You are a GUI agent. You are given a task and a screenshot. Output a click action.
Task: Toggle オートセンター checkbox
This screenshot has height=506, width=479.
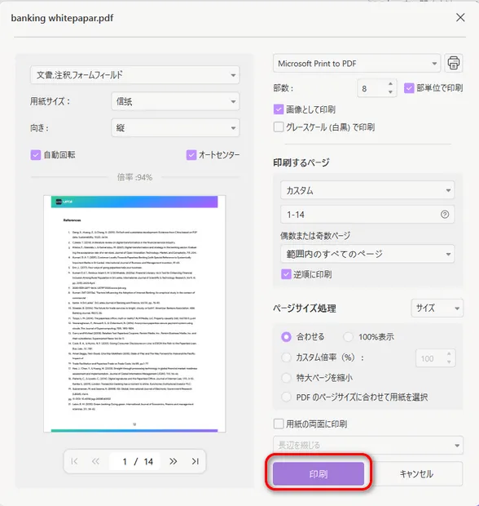191,155
